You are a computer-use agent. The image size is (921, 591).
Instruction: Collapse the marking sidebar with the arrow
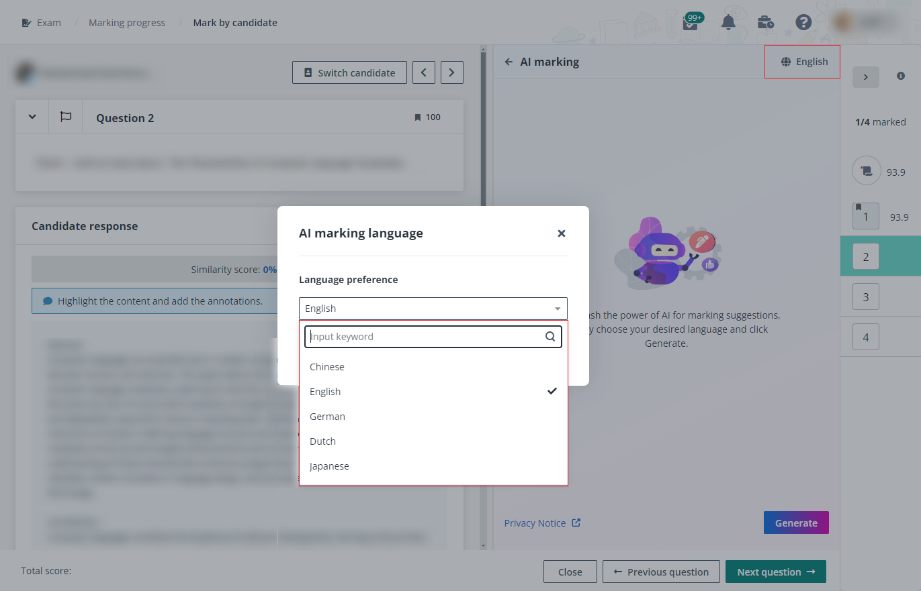click(x=866, y=77)
